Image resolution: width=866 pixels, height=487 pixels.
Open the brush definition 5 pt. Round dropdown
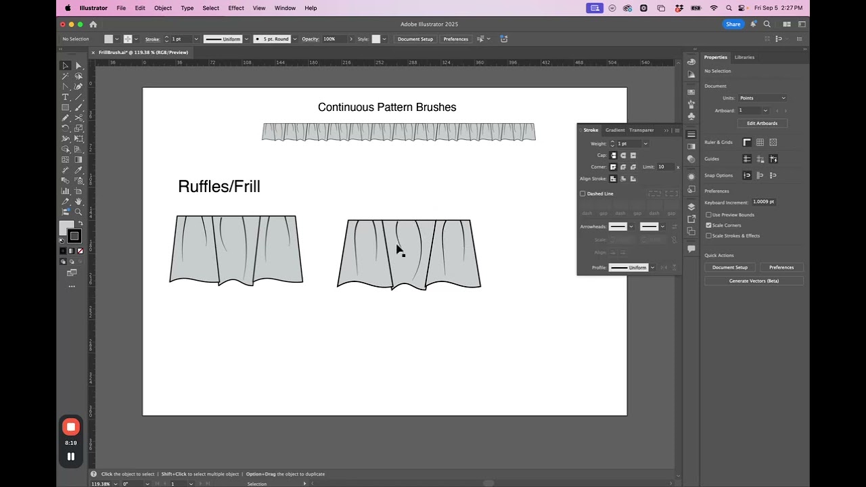coord(295,39)
